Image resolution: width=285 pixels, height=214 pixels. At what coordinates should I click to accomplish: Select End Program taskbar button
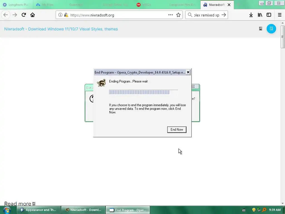pyautogui.click(x=128, y=210)
